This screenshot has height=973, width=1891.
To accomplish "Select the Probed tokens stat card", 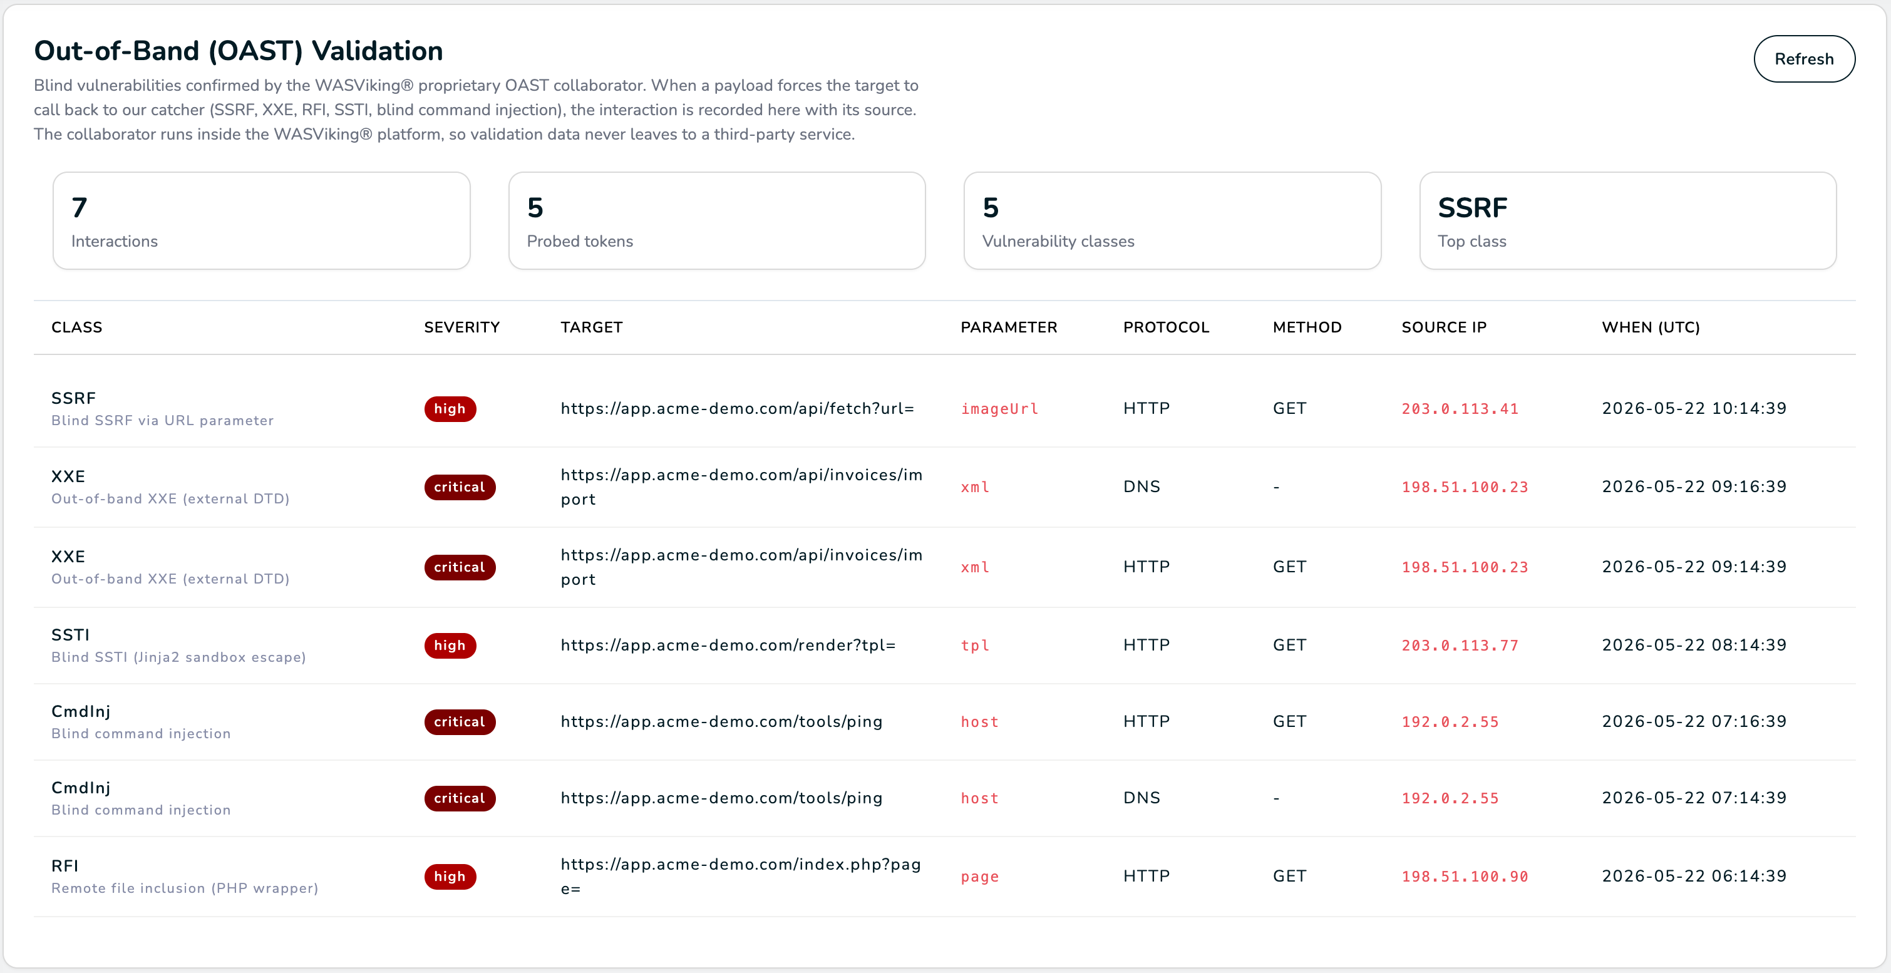I will (x=716, y=221).
